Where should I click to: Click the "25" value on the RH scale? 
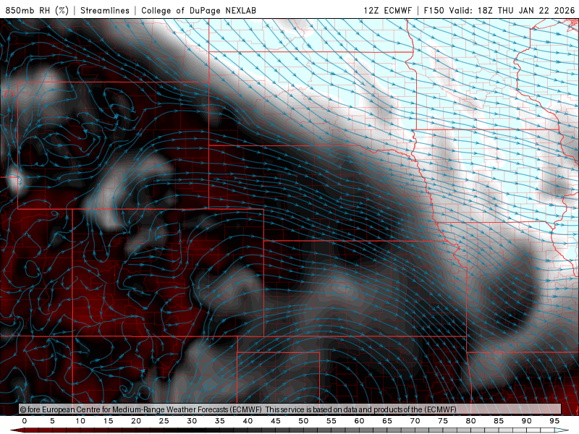tap(164, 421)
